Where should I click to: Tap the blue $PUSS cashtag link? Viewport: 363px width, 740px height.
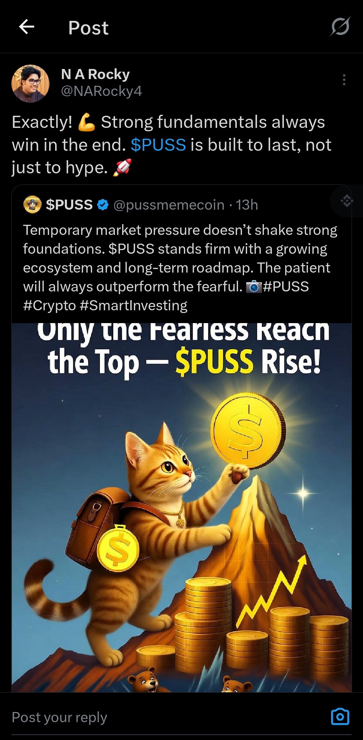click(158, 145)
